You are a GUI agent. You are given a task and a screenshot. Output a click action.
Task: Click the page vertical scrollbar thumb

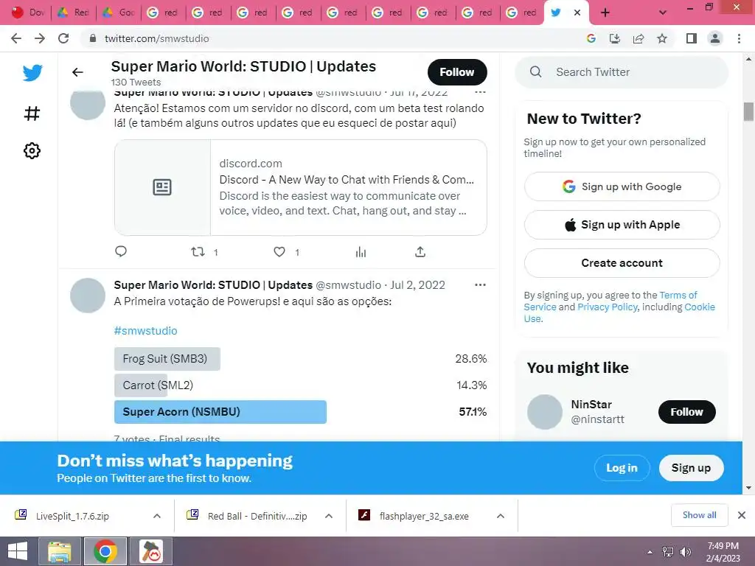[748, 111]
